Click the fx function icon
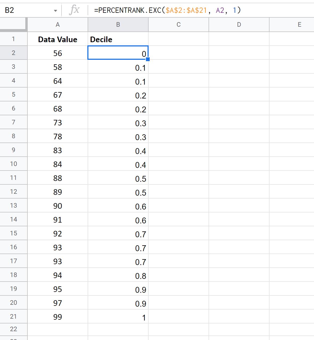This screenshot has height=340, width=314. point(75,10)
